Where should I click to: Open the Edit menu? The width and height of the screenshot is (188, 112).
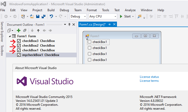(13, 10)
